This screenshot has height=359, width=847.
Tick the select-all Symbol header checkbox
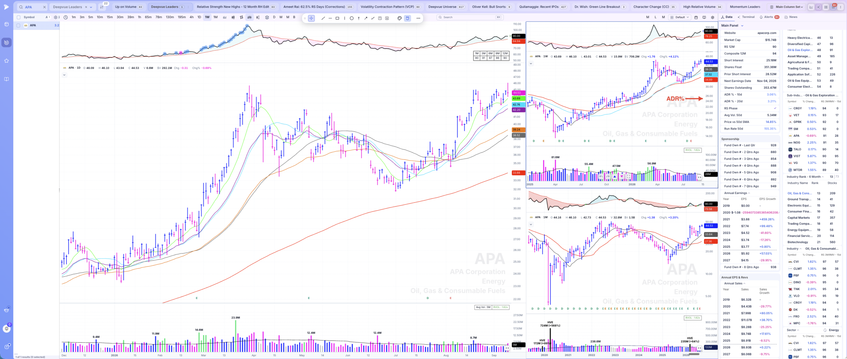click(x=18, y=17)
